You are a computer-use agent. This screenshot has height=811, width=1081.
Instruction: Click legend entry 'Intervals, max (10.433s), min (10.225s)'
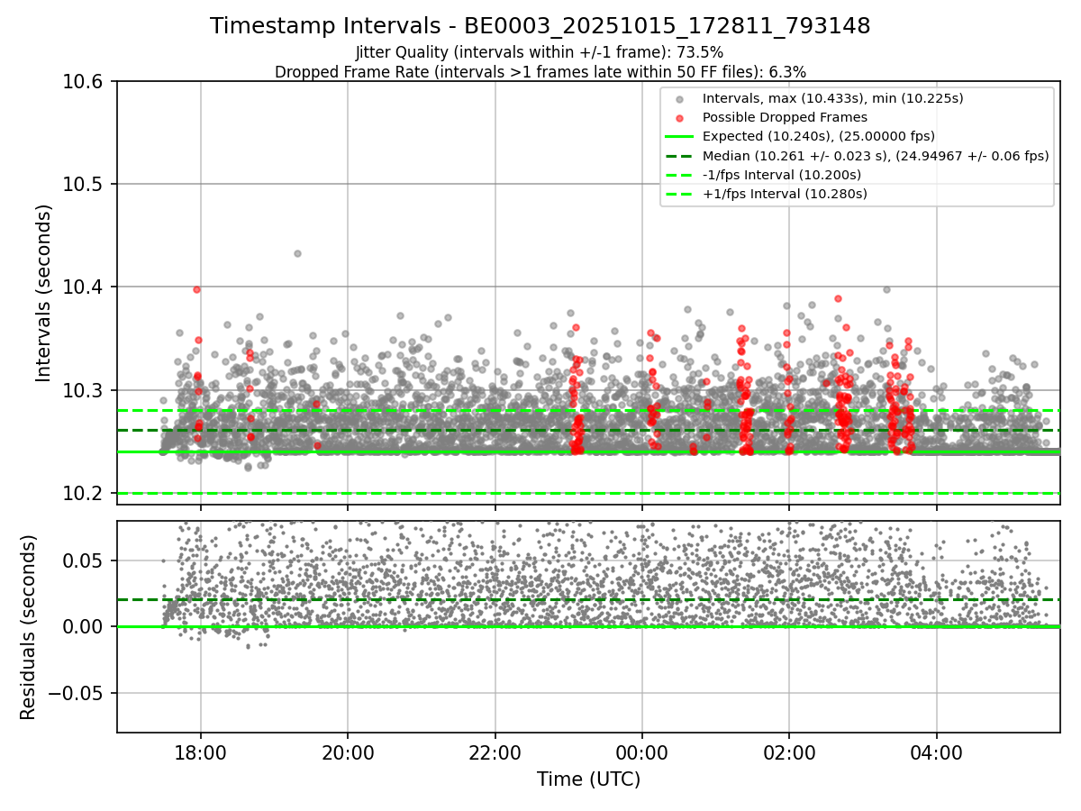[833, 98]
